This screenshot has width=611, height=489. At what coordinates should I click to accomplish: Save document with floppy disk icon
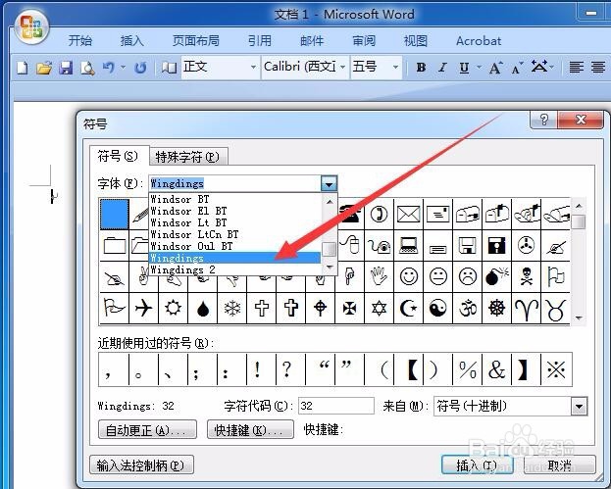click(x=66, y=69)
